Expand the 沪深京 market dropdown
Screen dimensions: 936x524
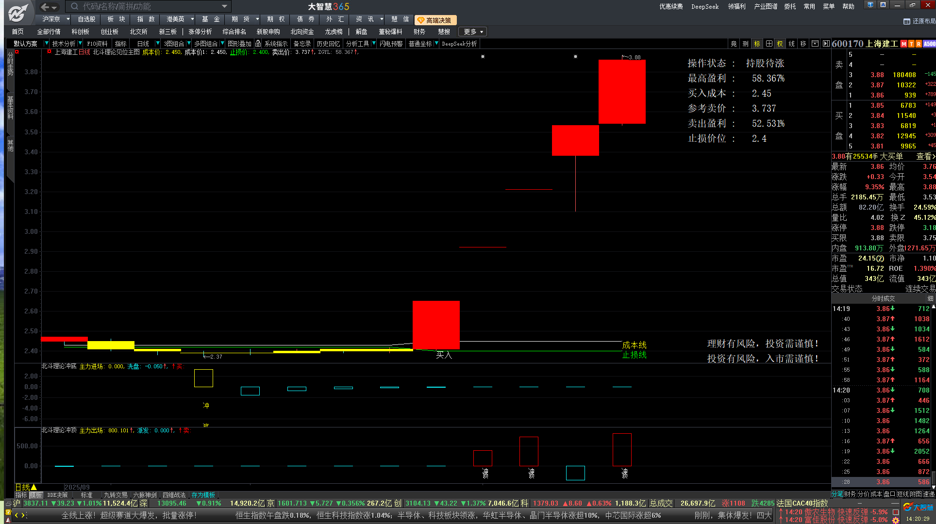(67, 19)
